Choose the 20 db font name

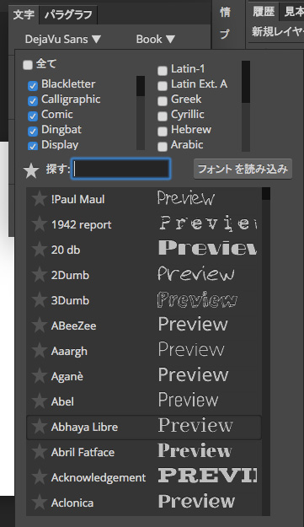click(x=66, y=250)
